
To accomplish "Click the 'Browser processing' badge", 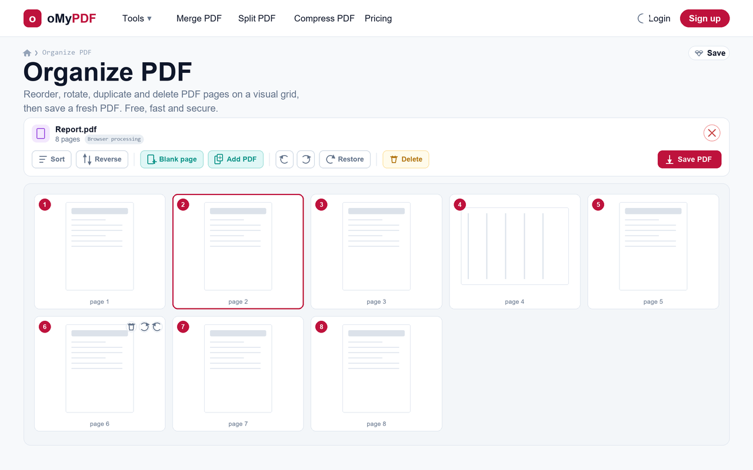I will click(x=114, y=139).
